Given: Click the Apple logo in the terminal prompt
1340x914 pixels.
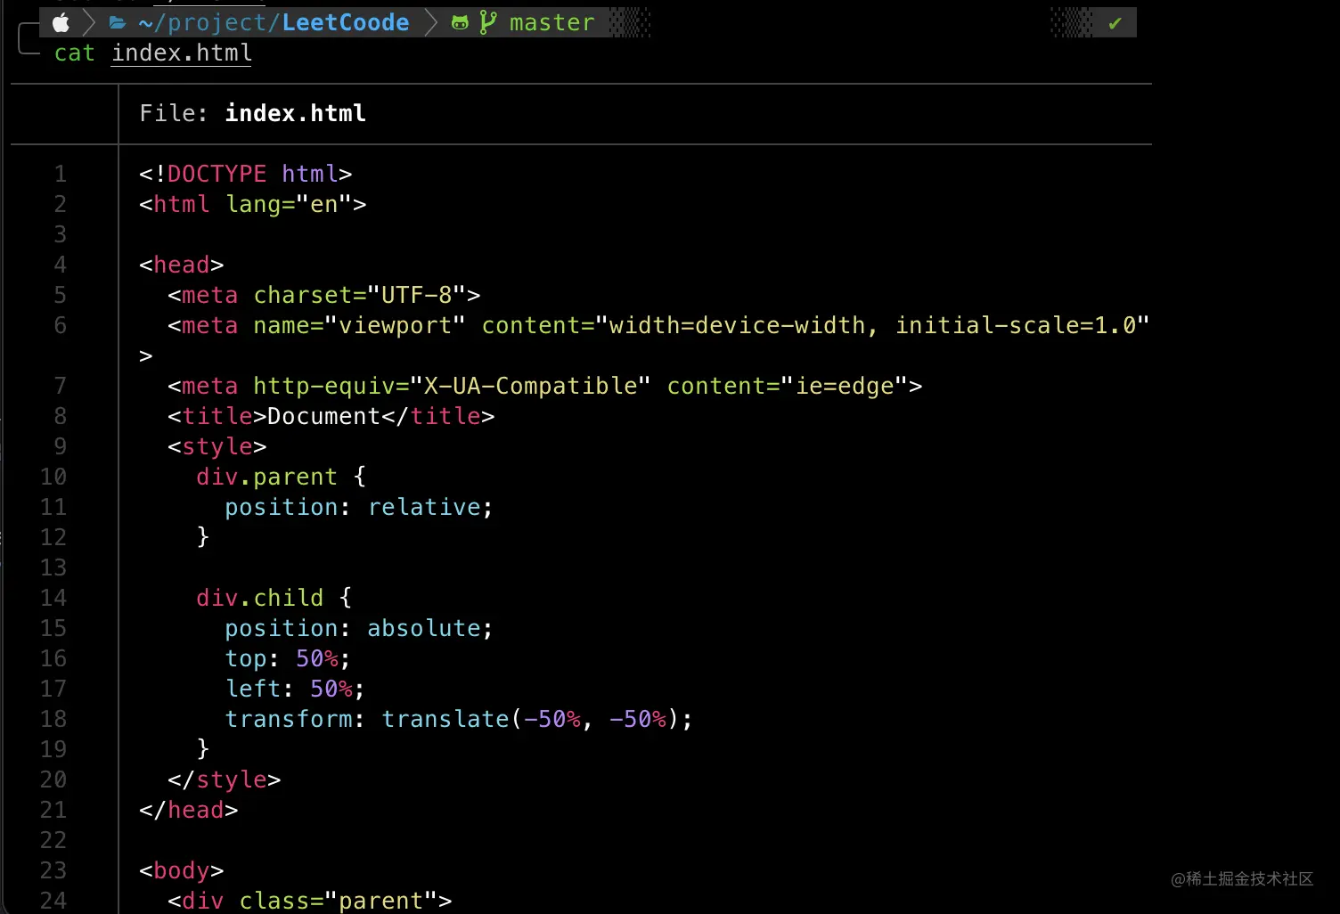Looking at the screenshot, I should click(60, 22).
